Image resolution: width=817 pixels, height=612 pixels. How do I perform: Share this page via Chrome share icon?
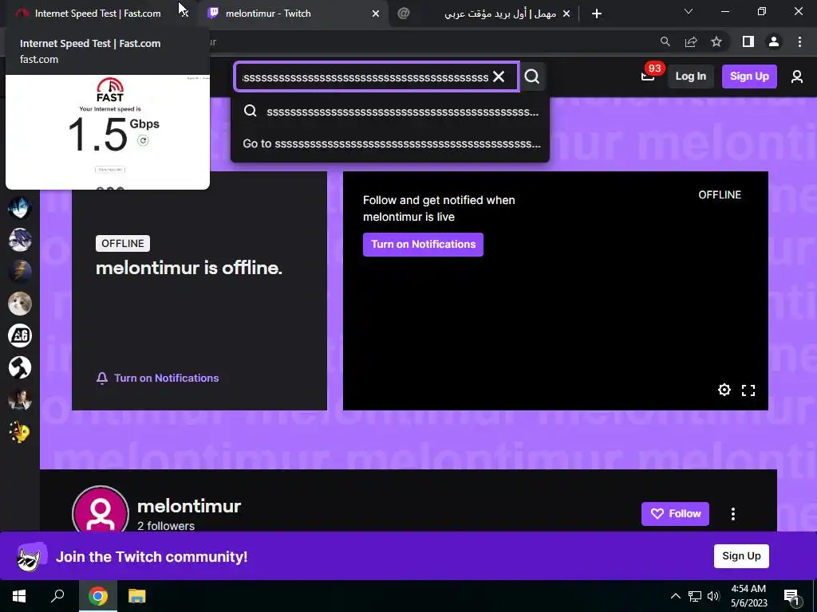tap(691, 41)
